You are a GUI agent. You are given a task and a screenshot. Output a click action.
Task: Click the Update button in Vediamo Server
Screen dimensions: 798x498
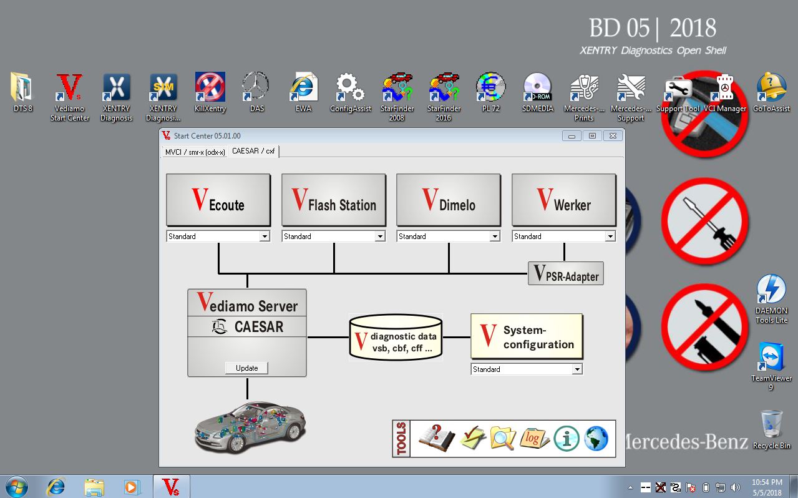click(x=247, y=368)
